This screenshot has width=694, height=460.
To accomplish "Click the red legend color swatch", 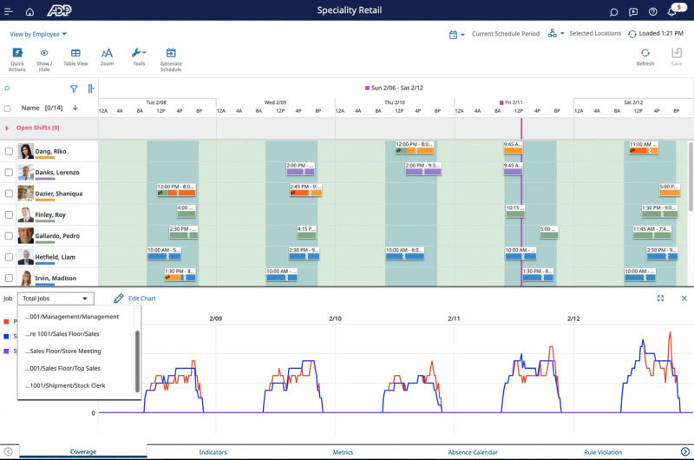I will (x=6, y=321).
